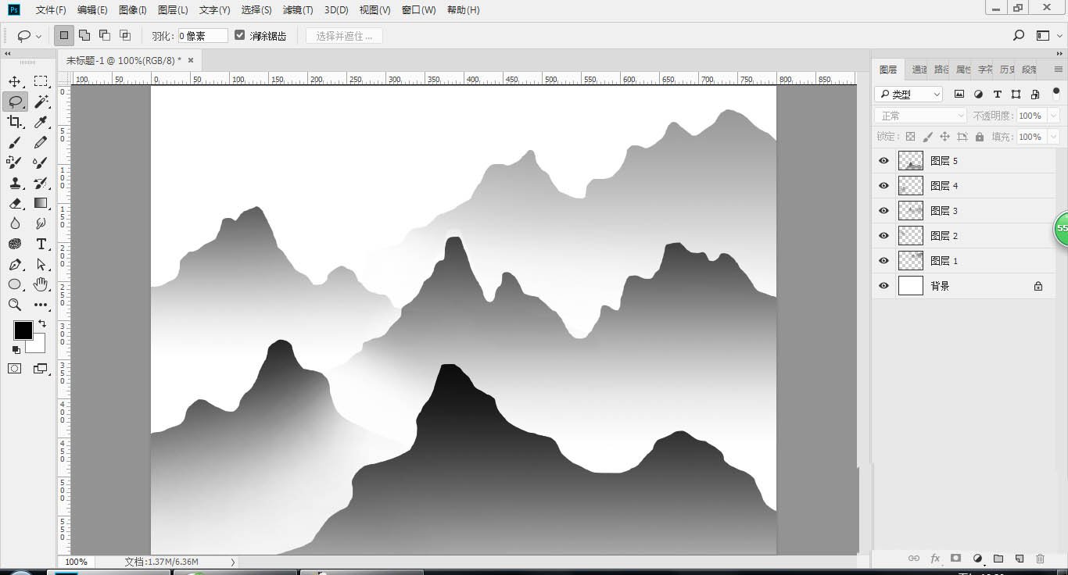The image size is (1068, 575).
Task: Open the Layers panel flyout menu
Action: pyautogui.click(x=1058, y=69)
